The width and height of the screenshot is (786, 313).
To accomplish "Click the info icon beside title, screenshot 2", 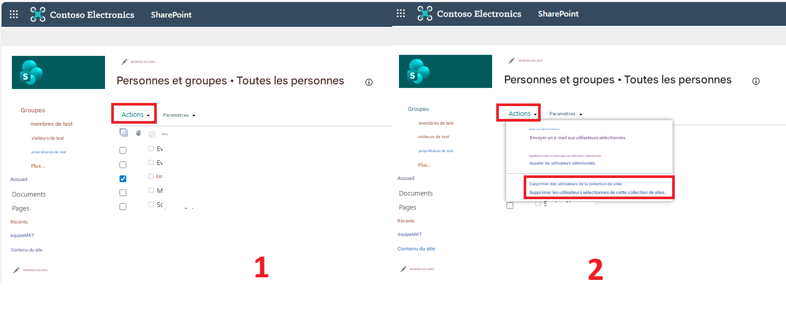I will 756,81.
